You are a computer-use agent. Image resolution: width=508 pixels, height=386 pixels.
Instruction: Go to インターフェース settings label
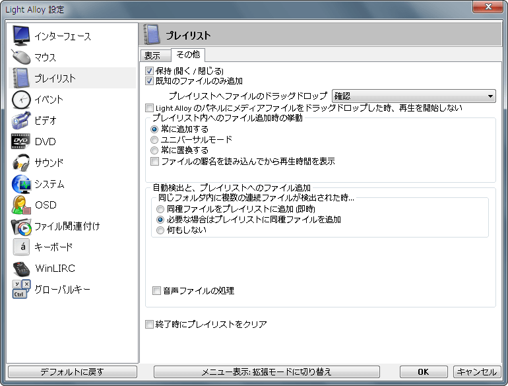63,36
